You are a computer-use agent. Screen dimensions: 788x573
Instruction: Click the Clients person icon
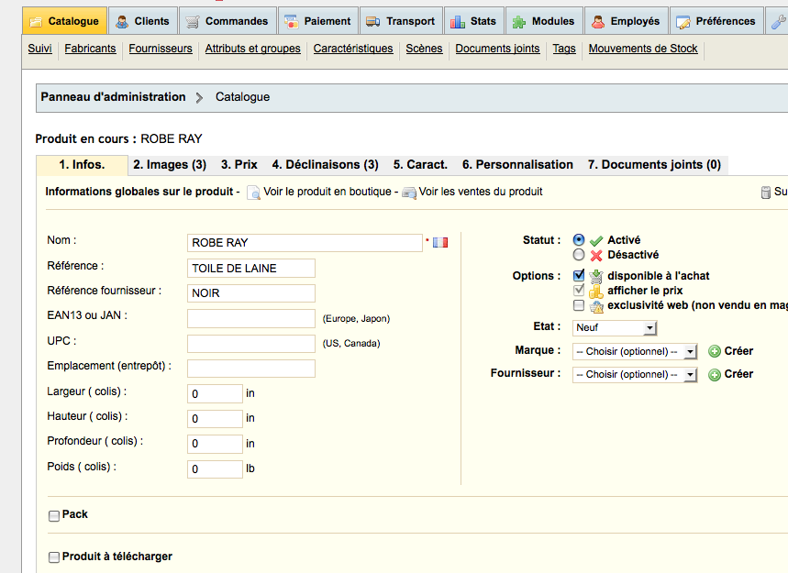(122, 22)
